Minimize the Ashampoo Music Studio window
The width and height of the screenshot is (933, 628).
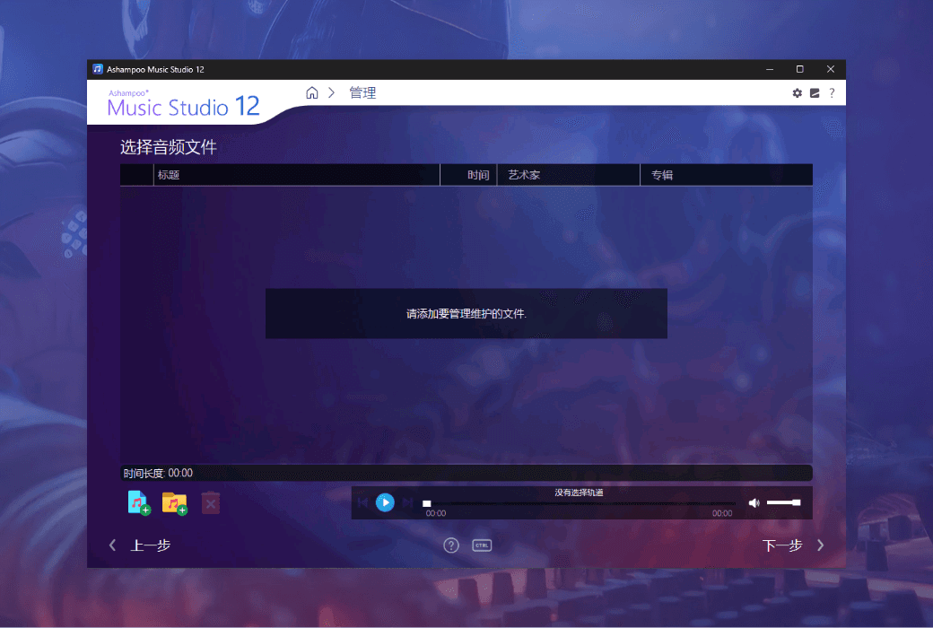pyautogui.click(x=770, y=70)
